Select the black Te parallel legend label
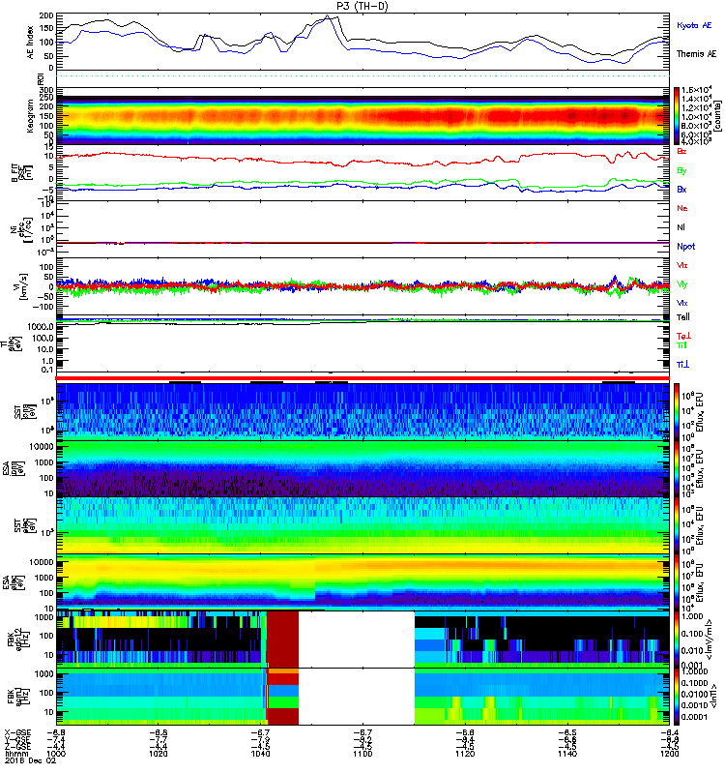This screenshot has height=774, width=725. click(x=683, y=317)
